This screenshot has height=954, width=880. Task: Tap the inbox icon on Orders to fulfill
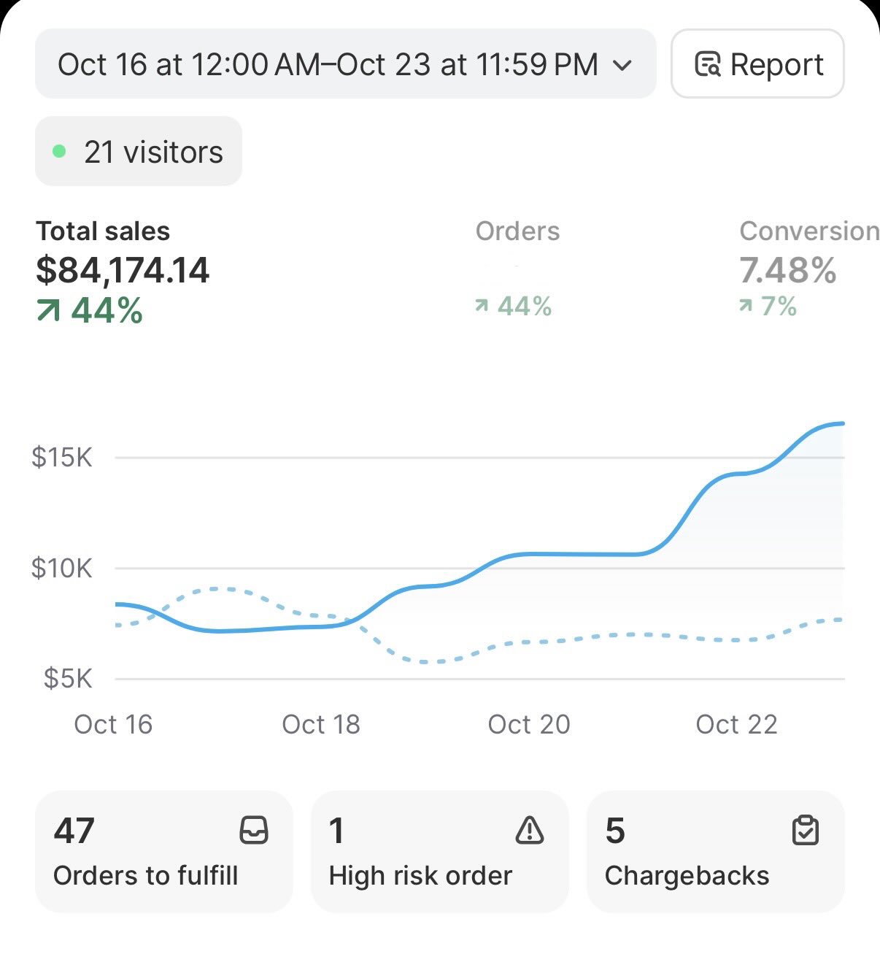click(x=254, y=831)
